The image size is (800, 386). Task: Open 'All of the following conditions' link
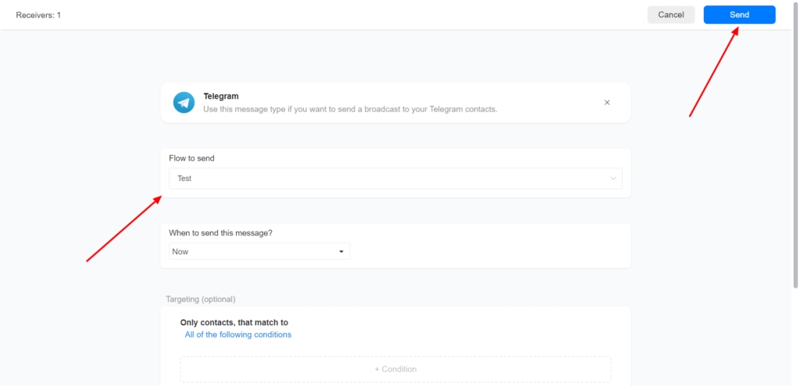coord(237,335)
